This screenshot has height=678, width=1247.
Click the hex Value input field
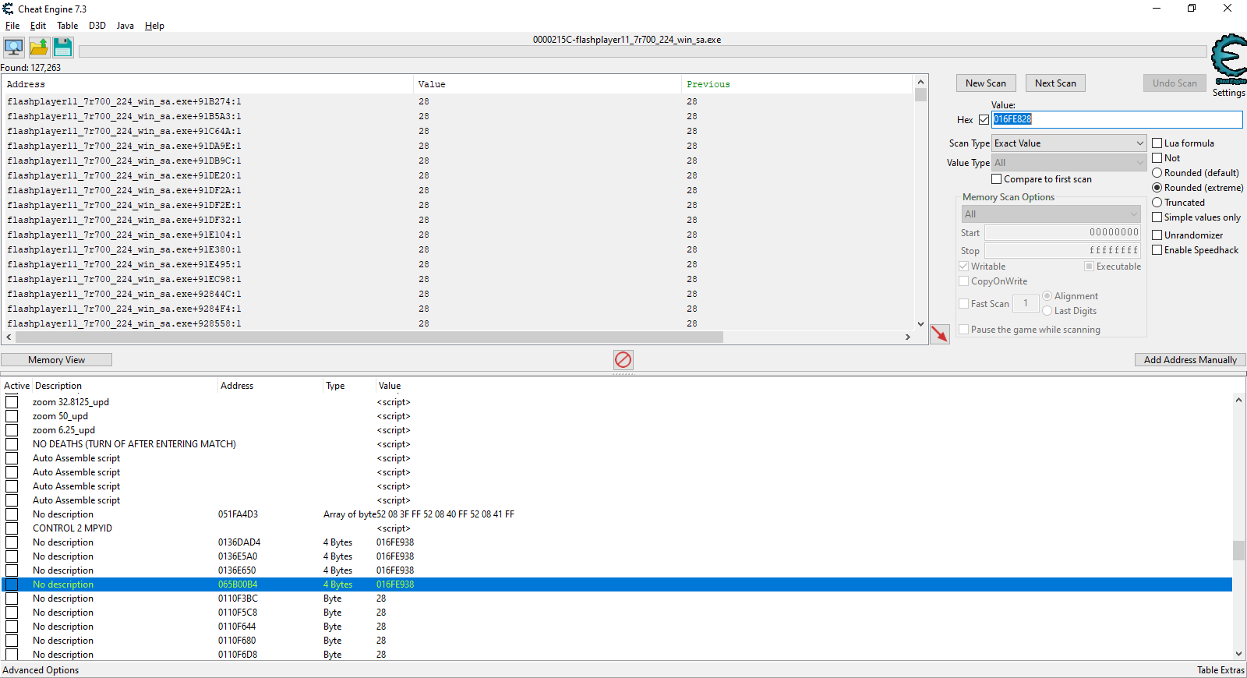(1116, 119)
